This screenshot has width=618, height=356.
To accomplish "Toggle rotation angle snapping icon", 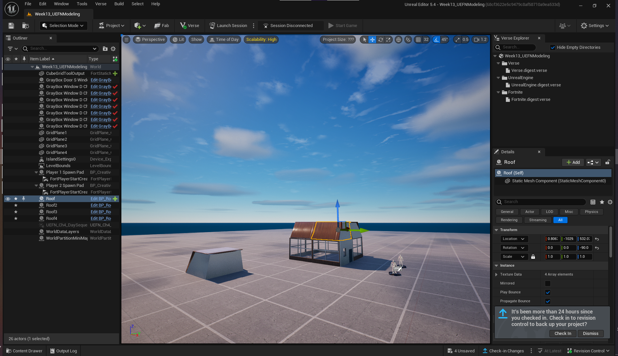I will click(436, 40).
